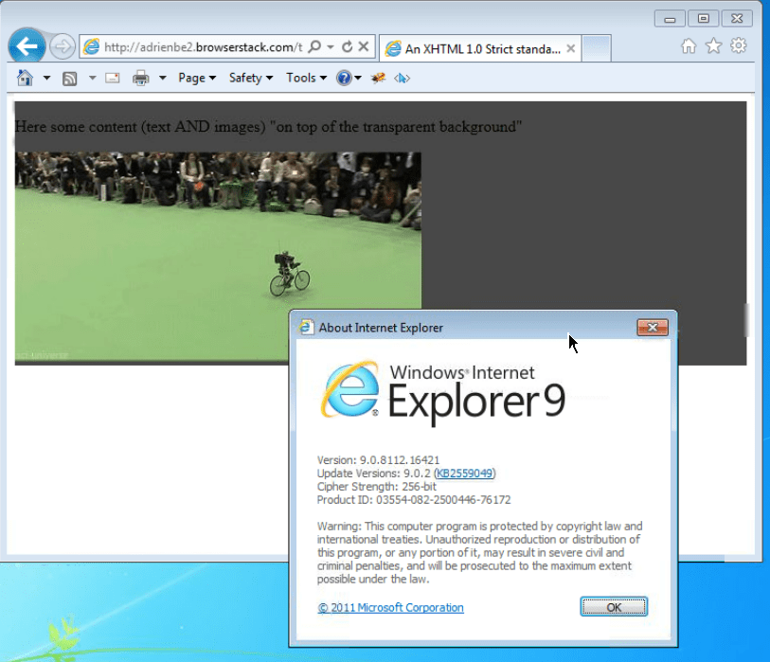Close the About Internet Explorer dialog

pos(653,328)
